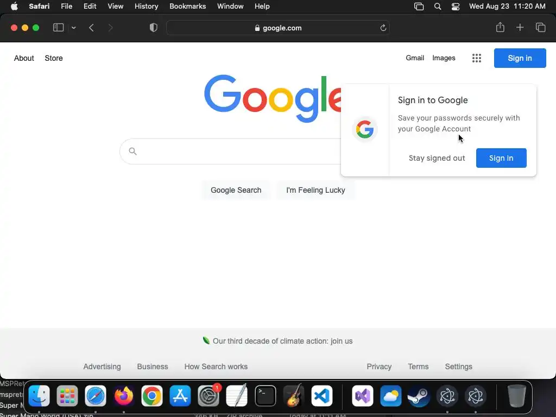Open the screen mirroring menu bar icon

point(419,7)
